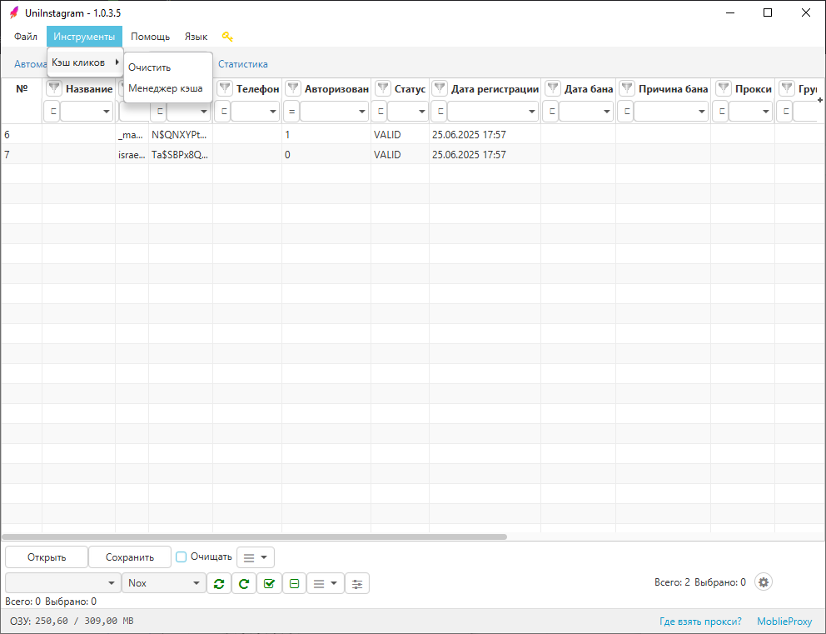Open the filter funnel for Причина бана

(x=627, y=89)
